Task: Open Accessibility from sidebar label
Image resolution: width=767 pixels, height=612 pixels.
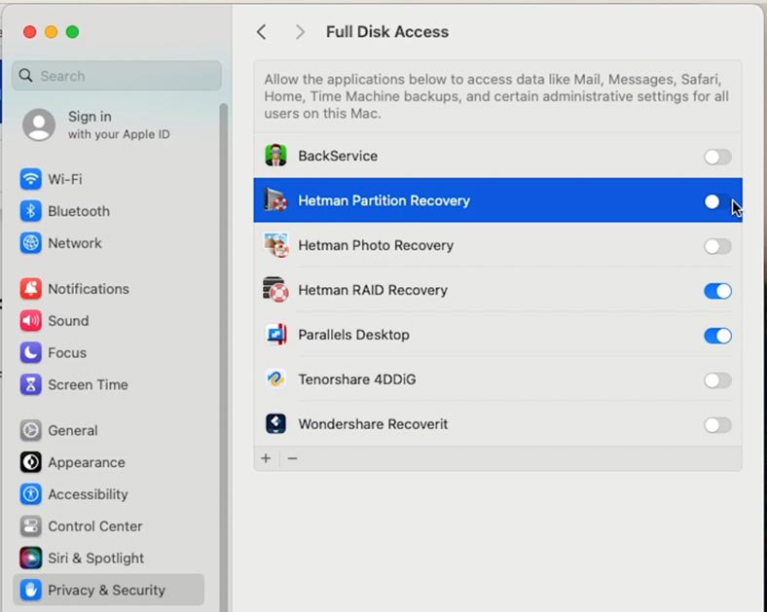Action: coord(88,494)
